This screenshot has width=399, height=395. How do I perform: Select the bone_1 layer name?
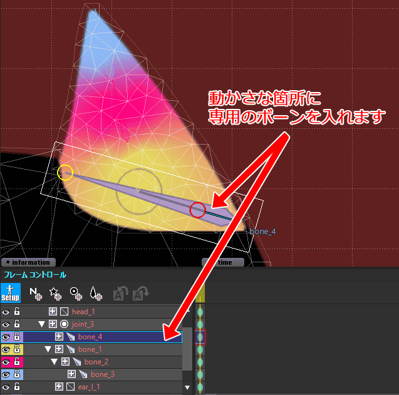[x=90, y=349]
